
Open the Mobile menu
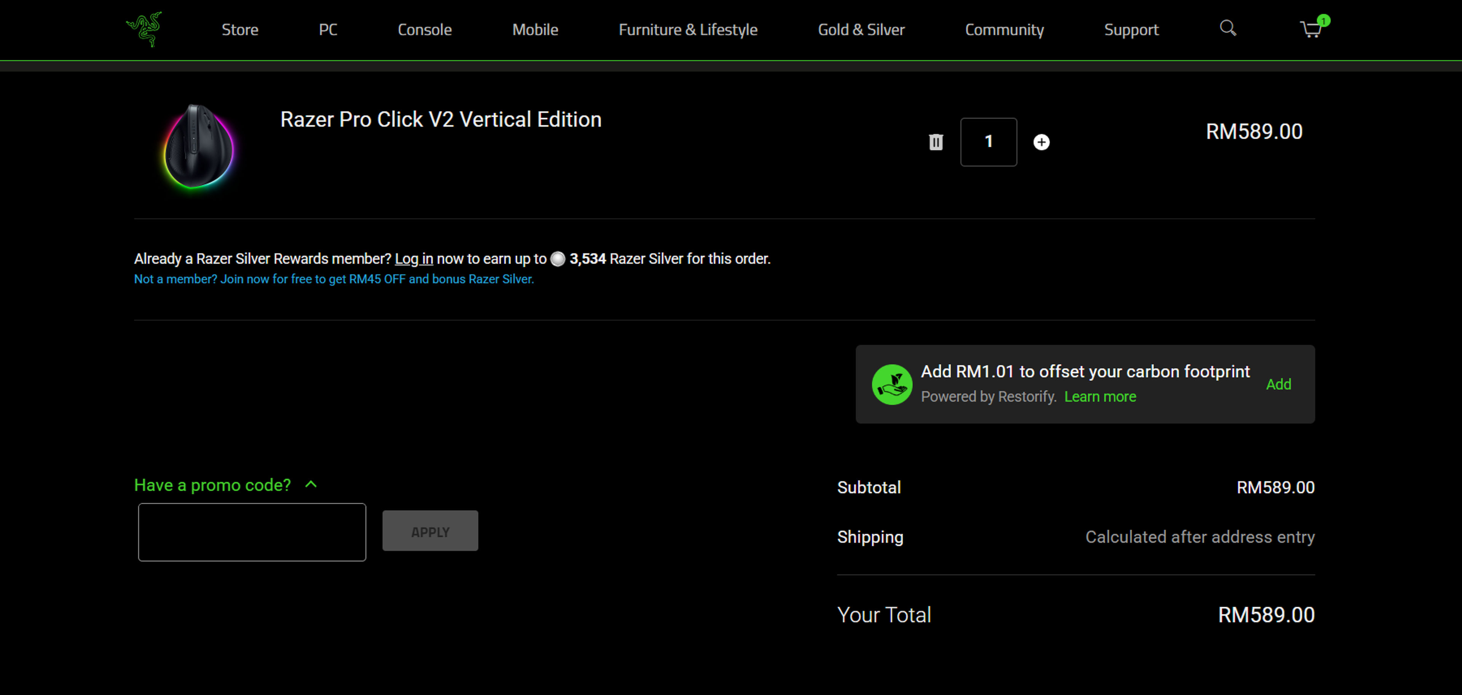coord(535,29)
